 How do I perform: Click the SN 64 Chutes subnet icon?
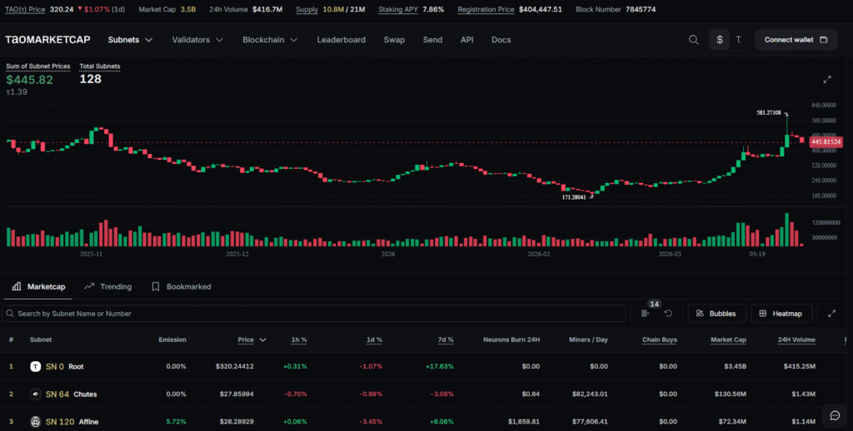[x=36, y=394]
